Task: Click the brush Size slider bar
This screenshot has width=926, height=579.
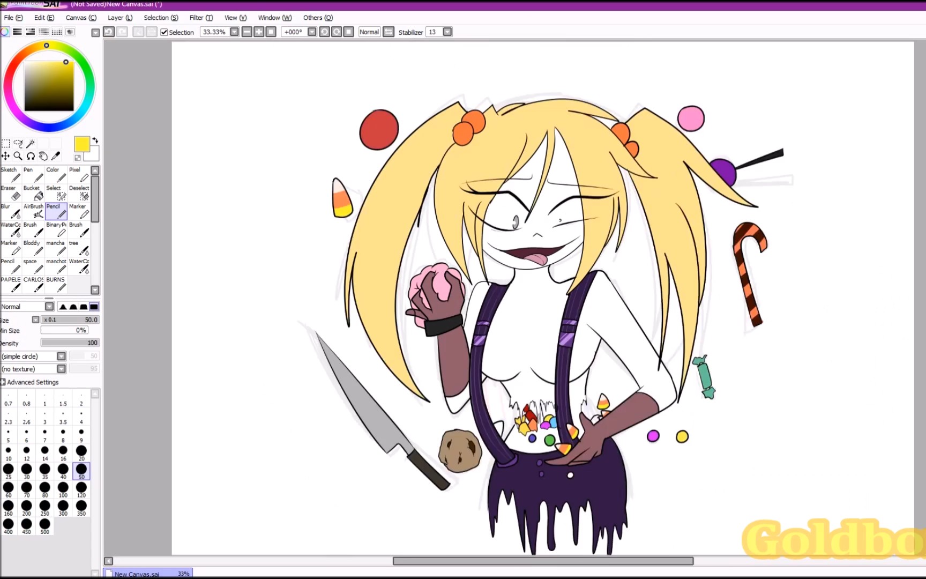Action: click(x=70, y=320)
